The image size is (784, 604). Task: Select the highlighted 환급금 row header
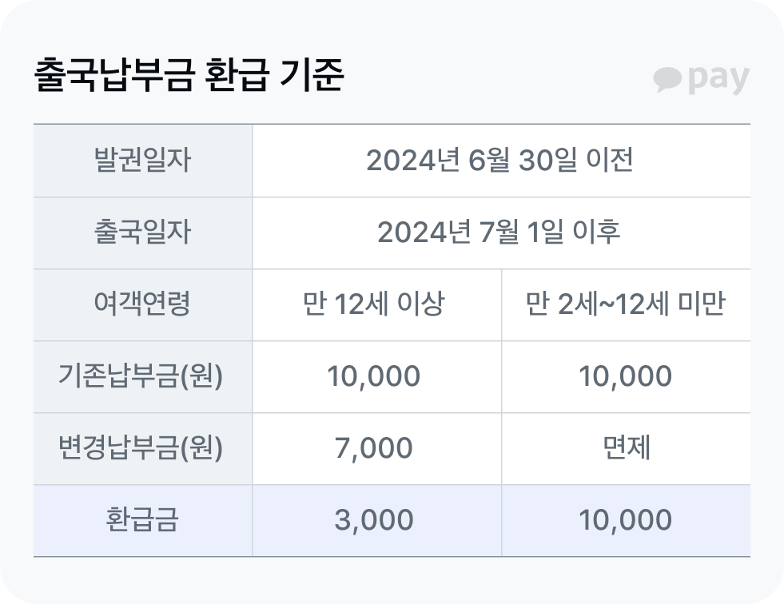point(142,520)
